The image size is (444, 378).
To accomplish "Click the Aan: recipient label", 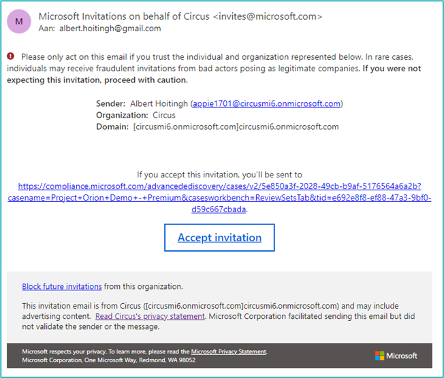I will (x=47, y=29).
